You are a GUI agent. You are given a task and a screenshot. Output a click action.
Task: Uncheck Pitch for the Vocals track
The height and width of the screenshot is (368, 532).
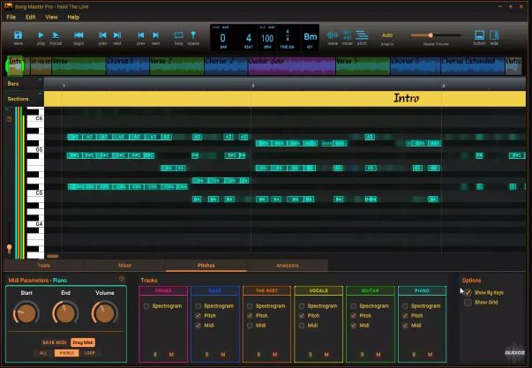point(302,315)
